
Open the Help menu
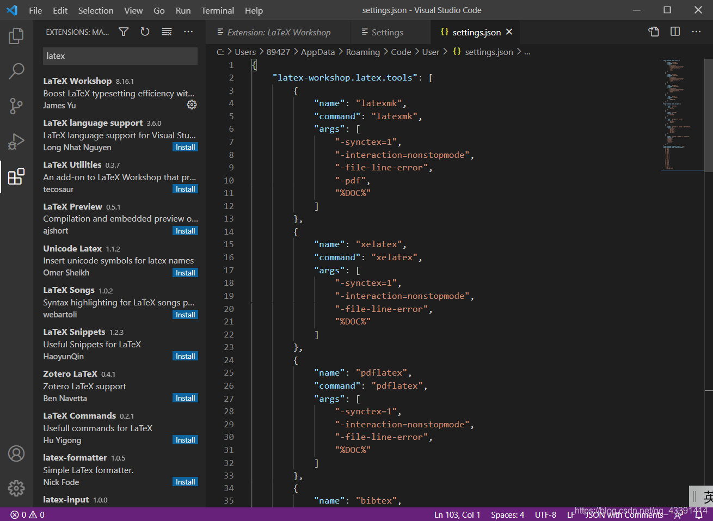pyautogui.click(x=254, y=10)
